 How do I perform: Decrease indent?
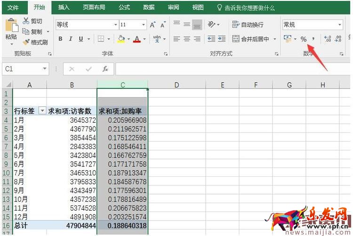tap(211, 39)
